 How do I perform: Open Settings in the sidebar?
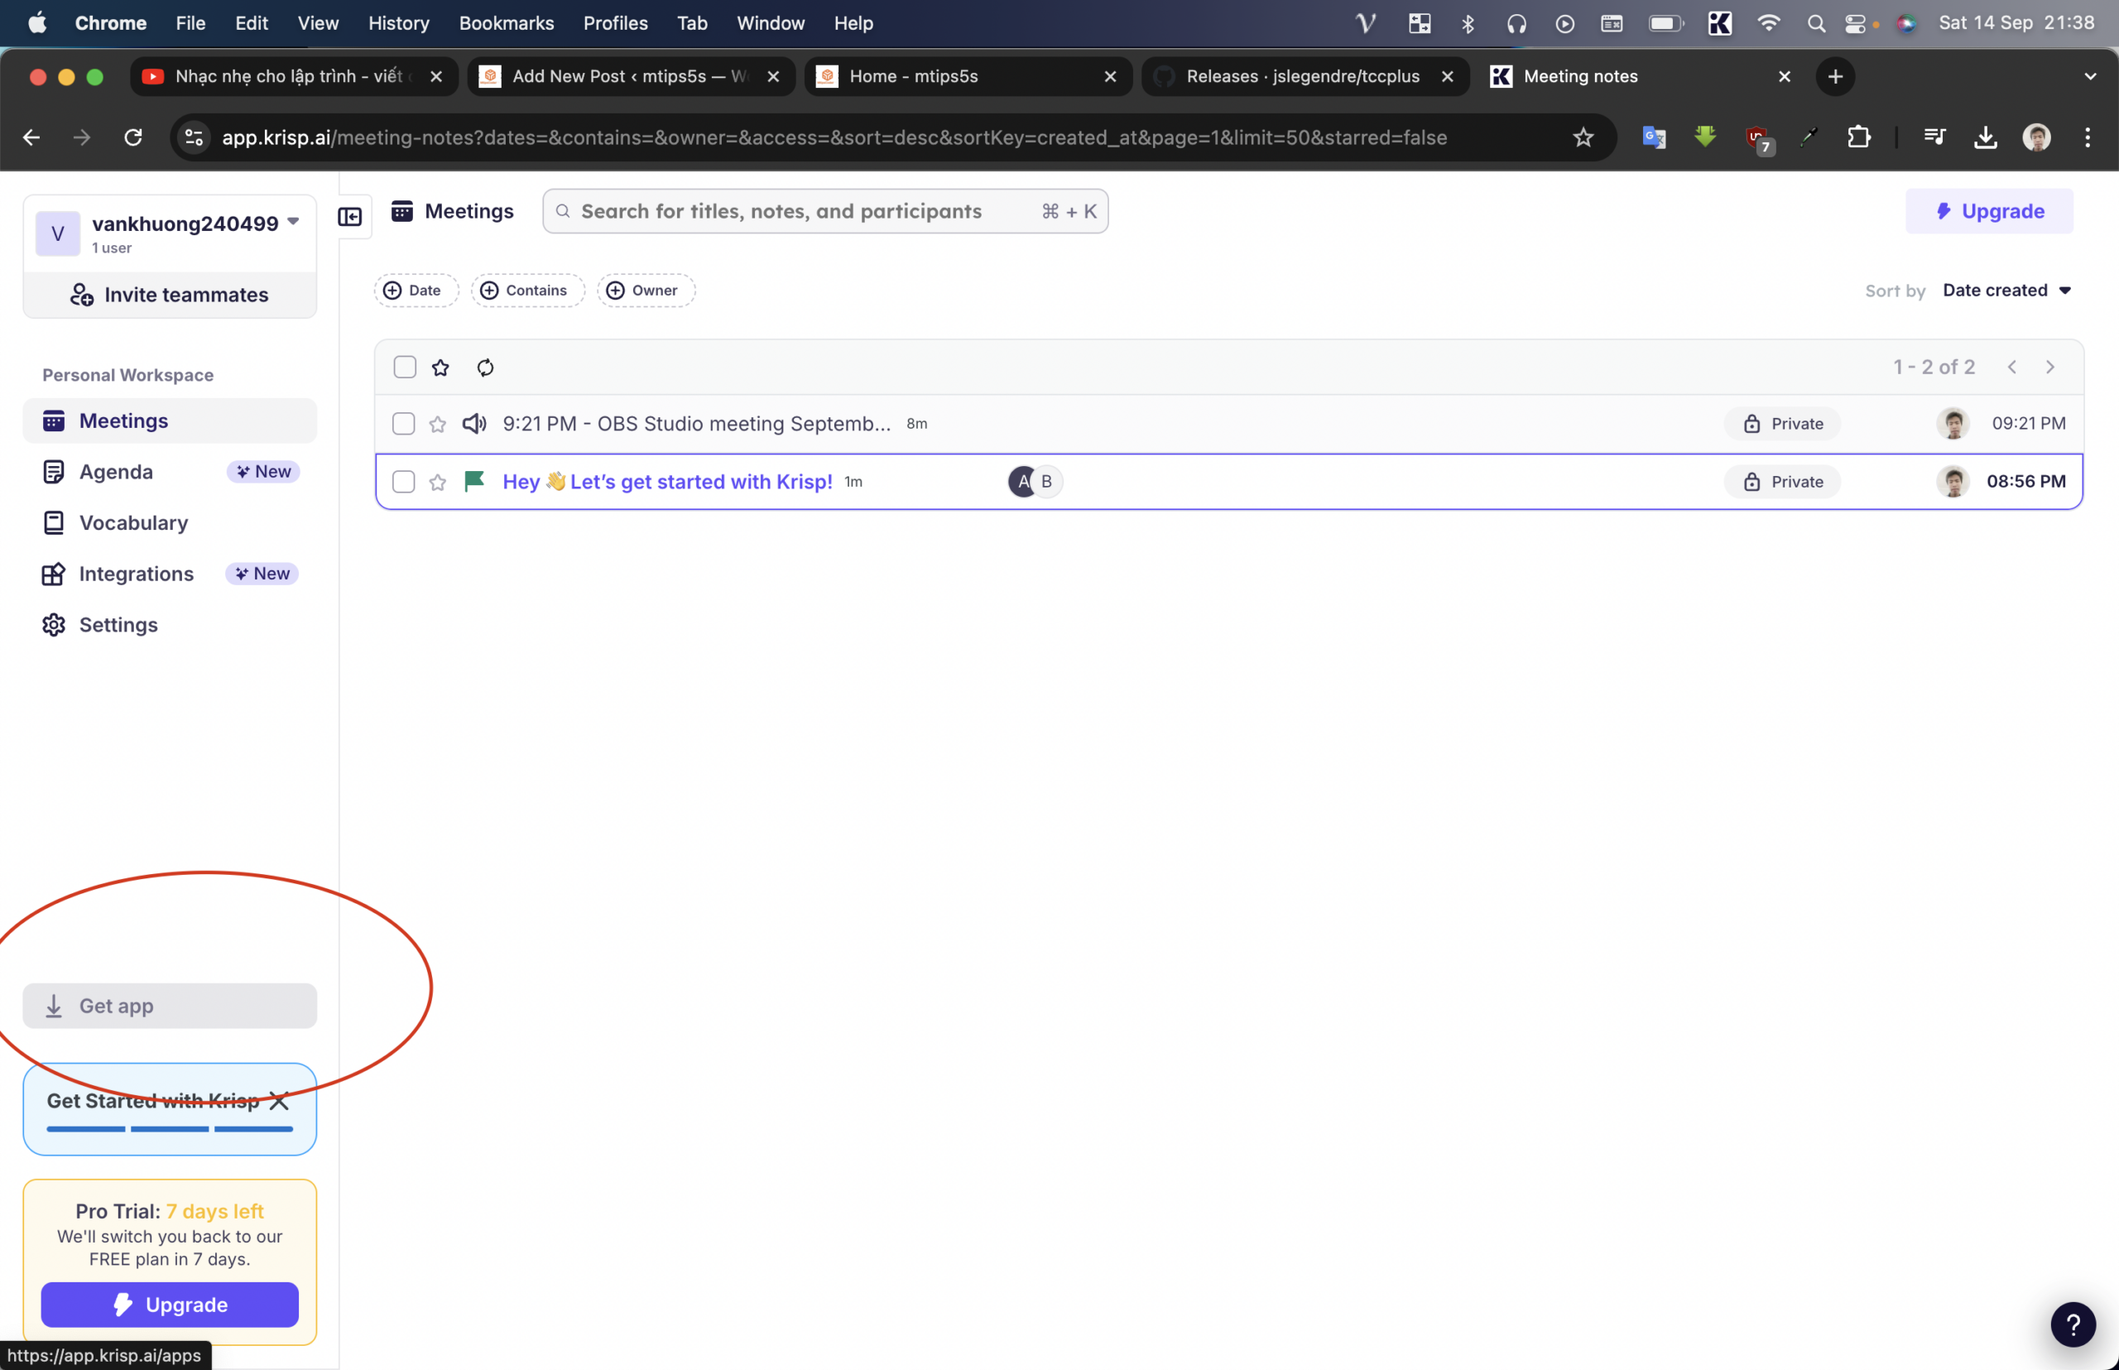[x=170, y=624]
